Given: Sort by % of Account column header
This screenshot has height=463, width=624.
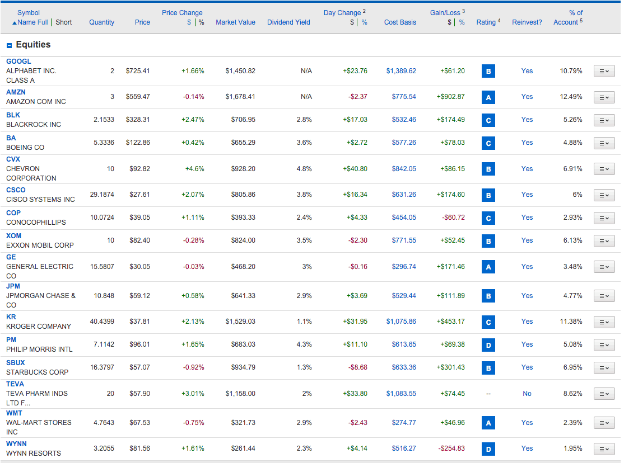Looking at the screenshot, I should tap(568, 17).
